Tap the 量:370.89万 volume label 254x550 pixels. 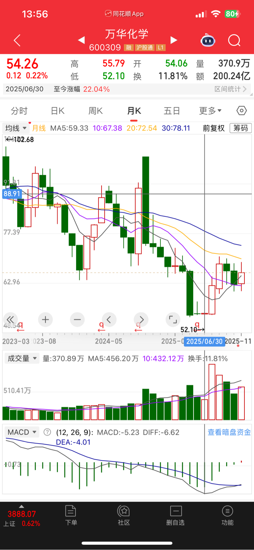pyautogui.click(x=63, y=359)
